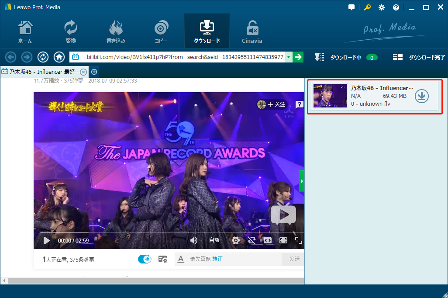Click the 乃木坂46 download item thumbnail
Viewport: 448px width, 298px height.
(x=330, y=96)
